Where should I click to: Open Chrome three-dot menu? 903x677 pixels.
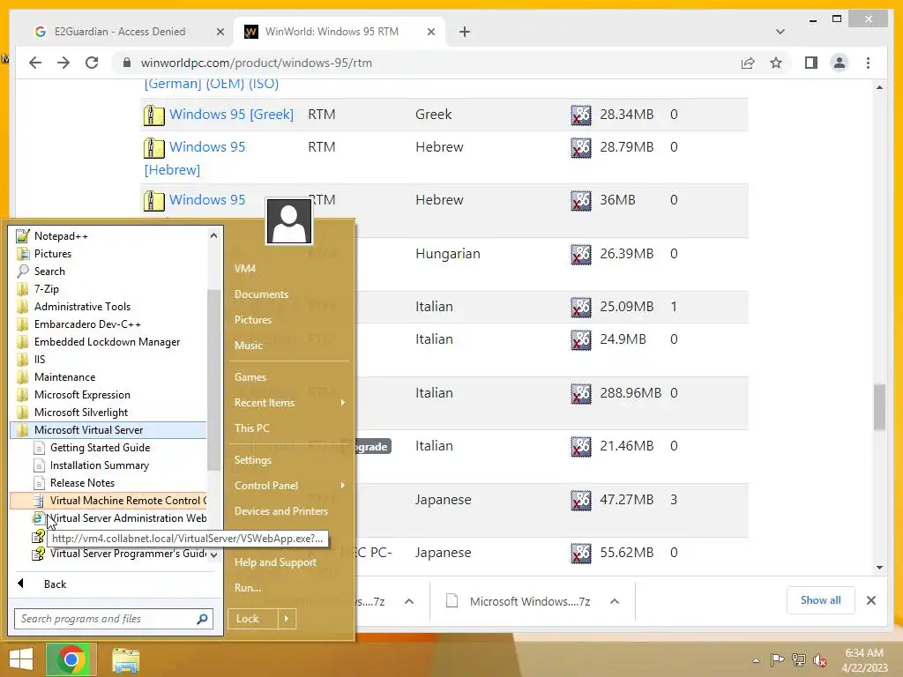[x=868, y=63]
